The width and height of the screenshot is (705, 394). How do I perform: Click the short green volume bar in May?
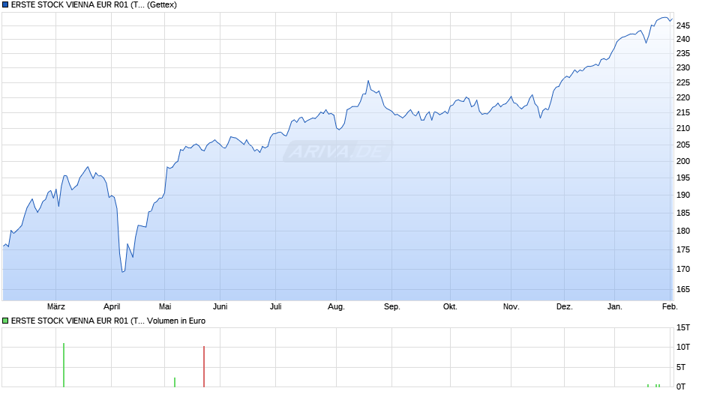pos(175,382)
